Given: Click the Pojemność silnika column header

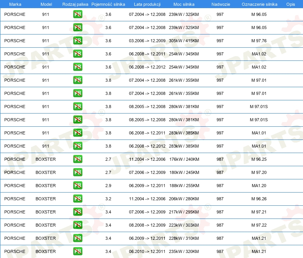Looking at the screenshot, I should tap(108, 4).
